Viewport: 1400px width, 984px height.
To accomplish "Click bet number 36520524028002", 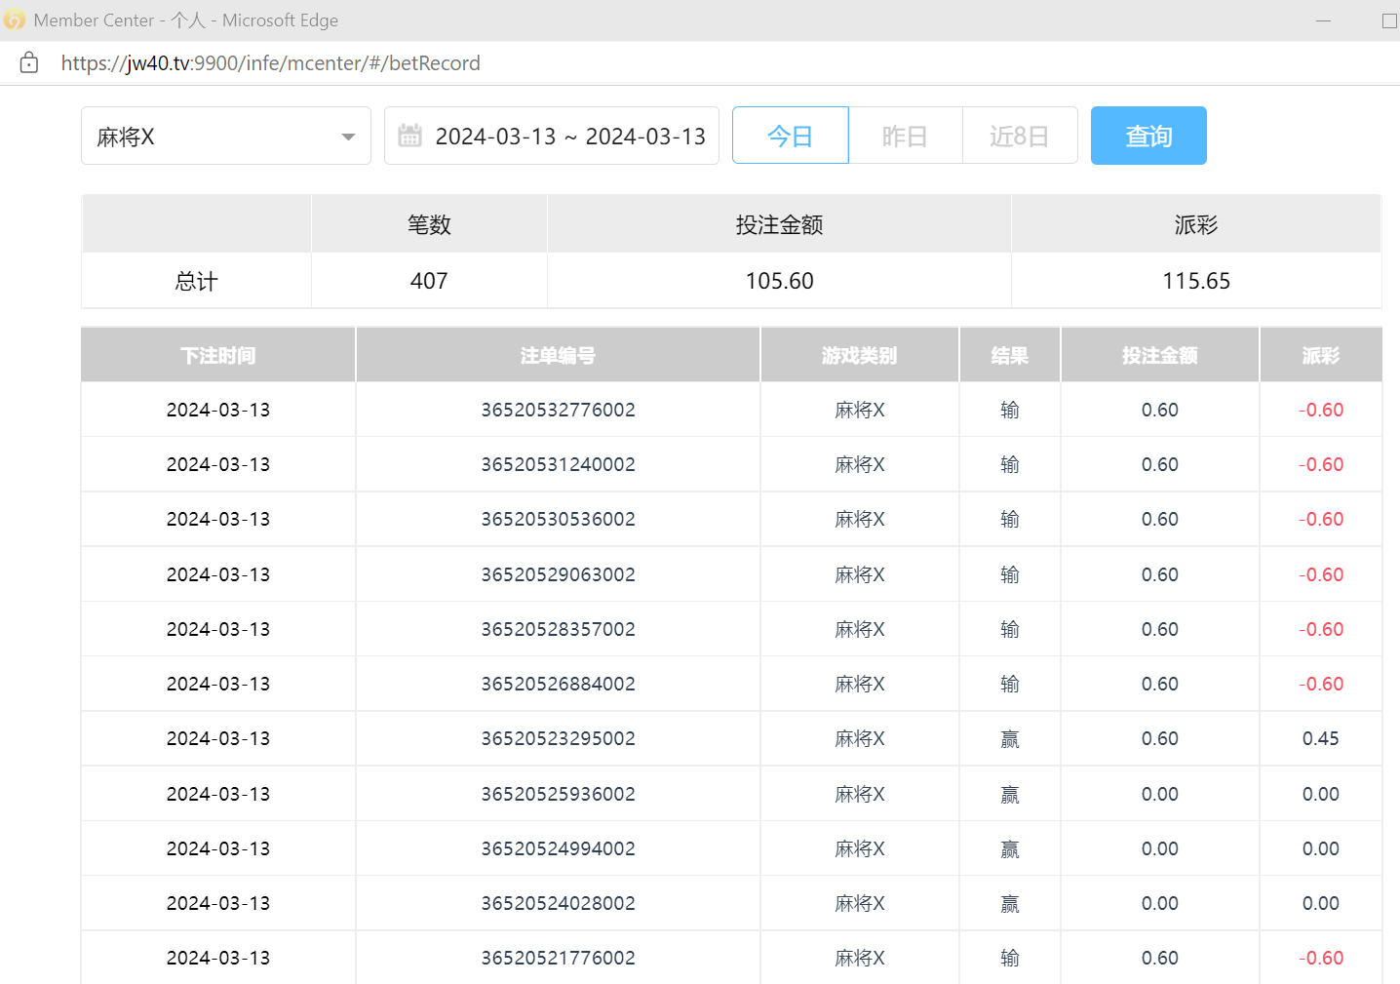I will pos(558,903).
